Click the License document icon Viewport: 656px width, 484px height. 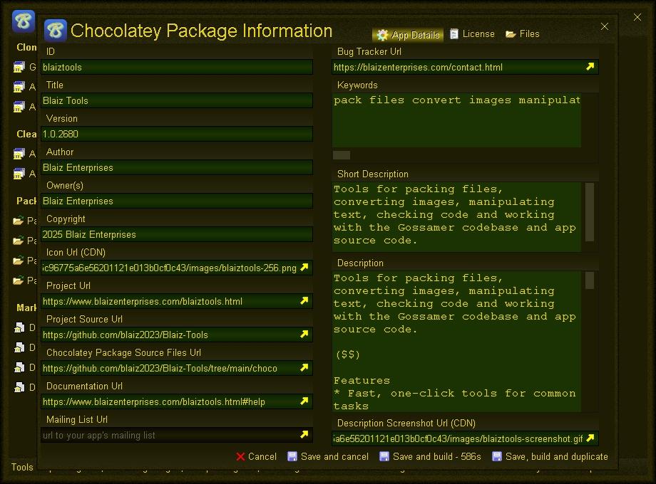click(x=454, y=34)
